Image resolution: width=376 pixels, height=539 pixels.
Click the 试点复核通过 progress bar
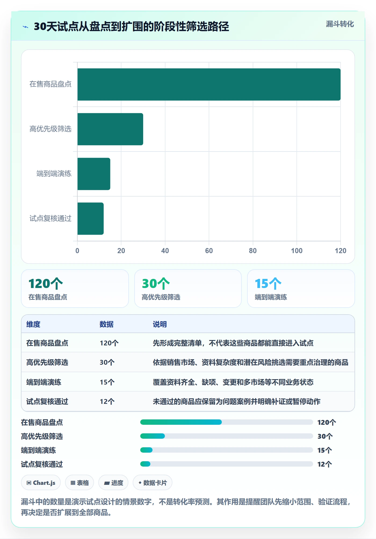(x=227, y=464)
